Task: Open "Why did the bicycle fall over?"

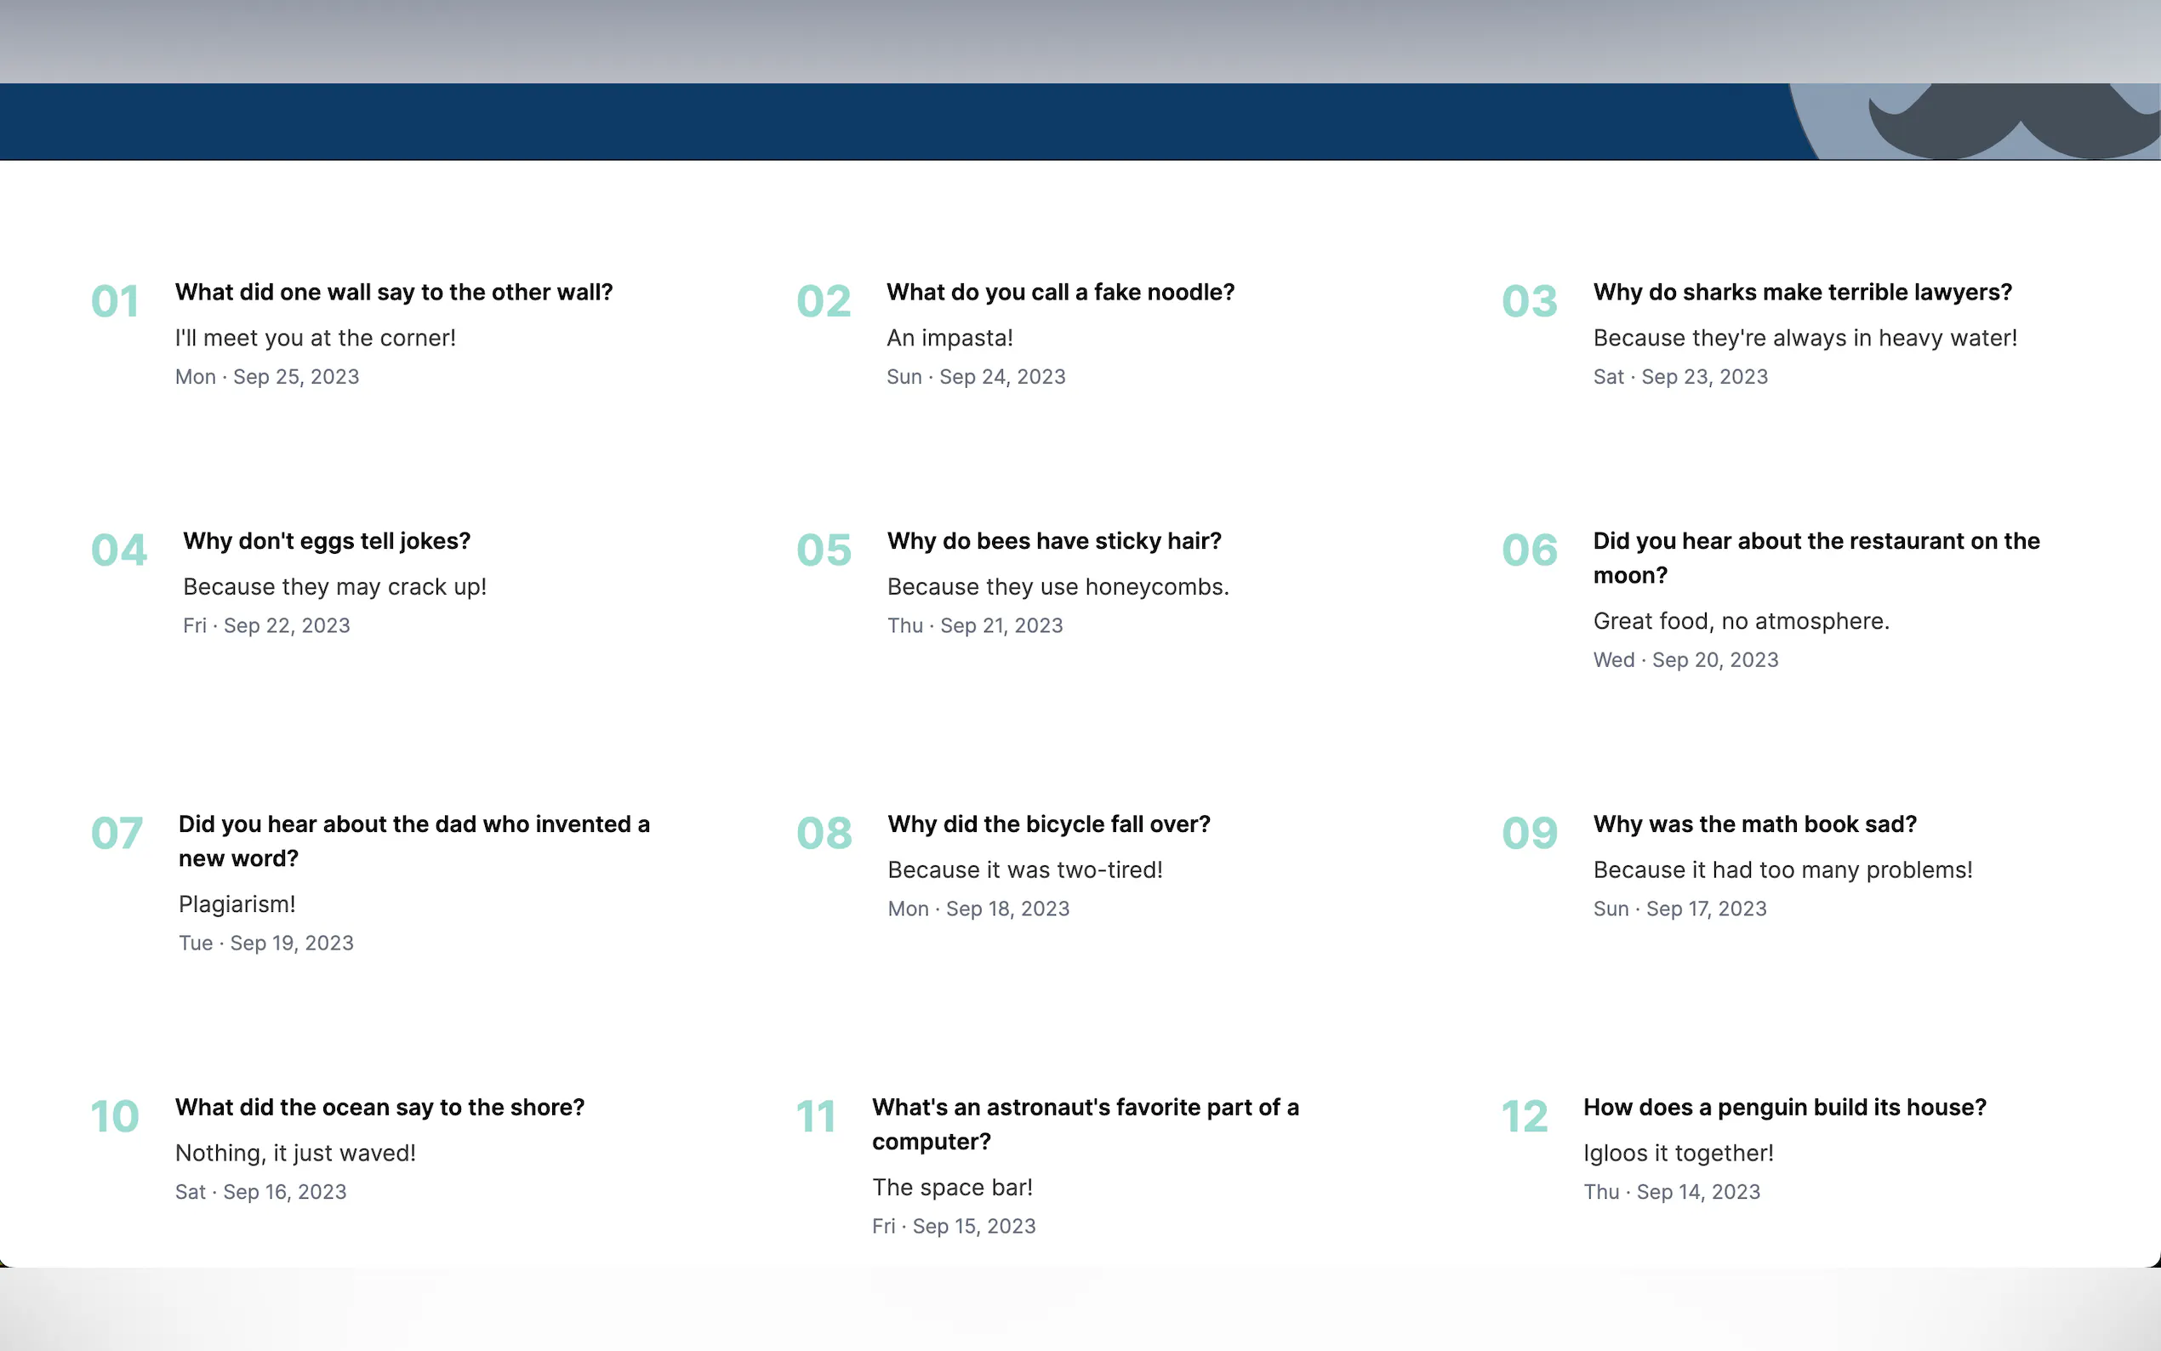Action: point(1049,824)
